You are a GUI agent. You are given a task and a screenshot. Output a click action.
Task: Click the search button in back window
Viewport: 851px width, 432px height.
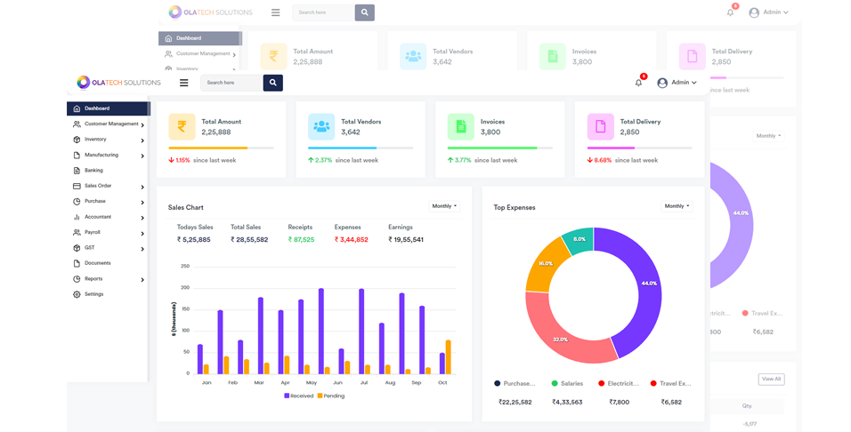click(x=365, y=12)
